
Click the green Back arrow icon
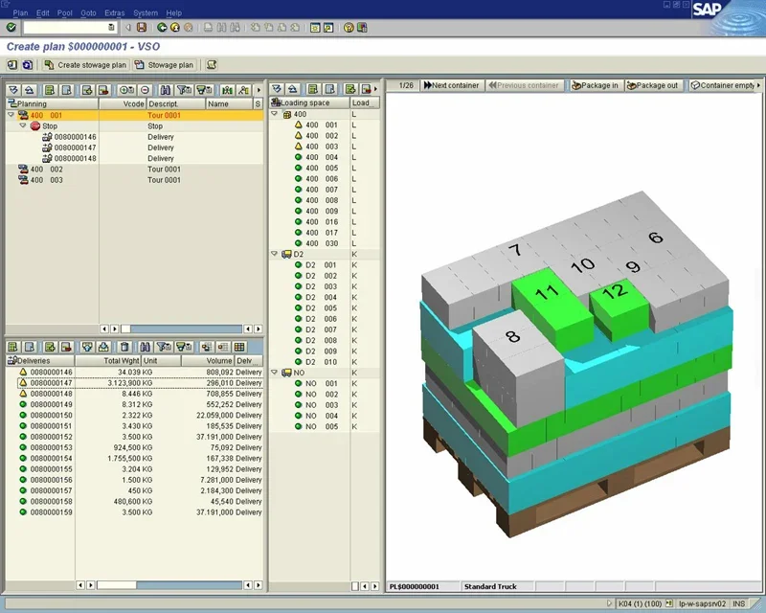tap(163, 28)
